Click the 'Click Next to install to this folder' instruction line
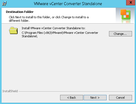The image size is (136, 104). coord(49,17)
